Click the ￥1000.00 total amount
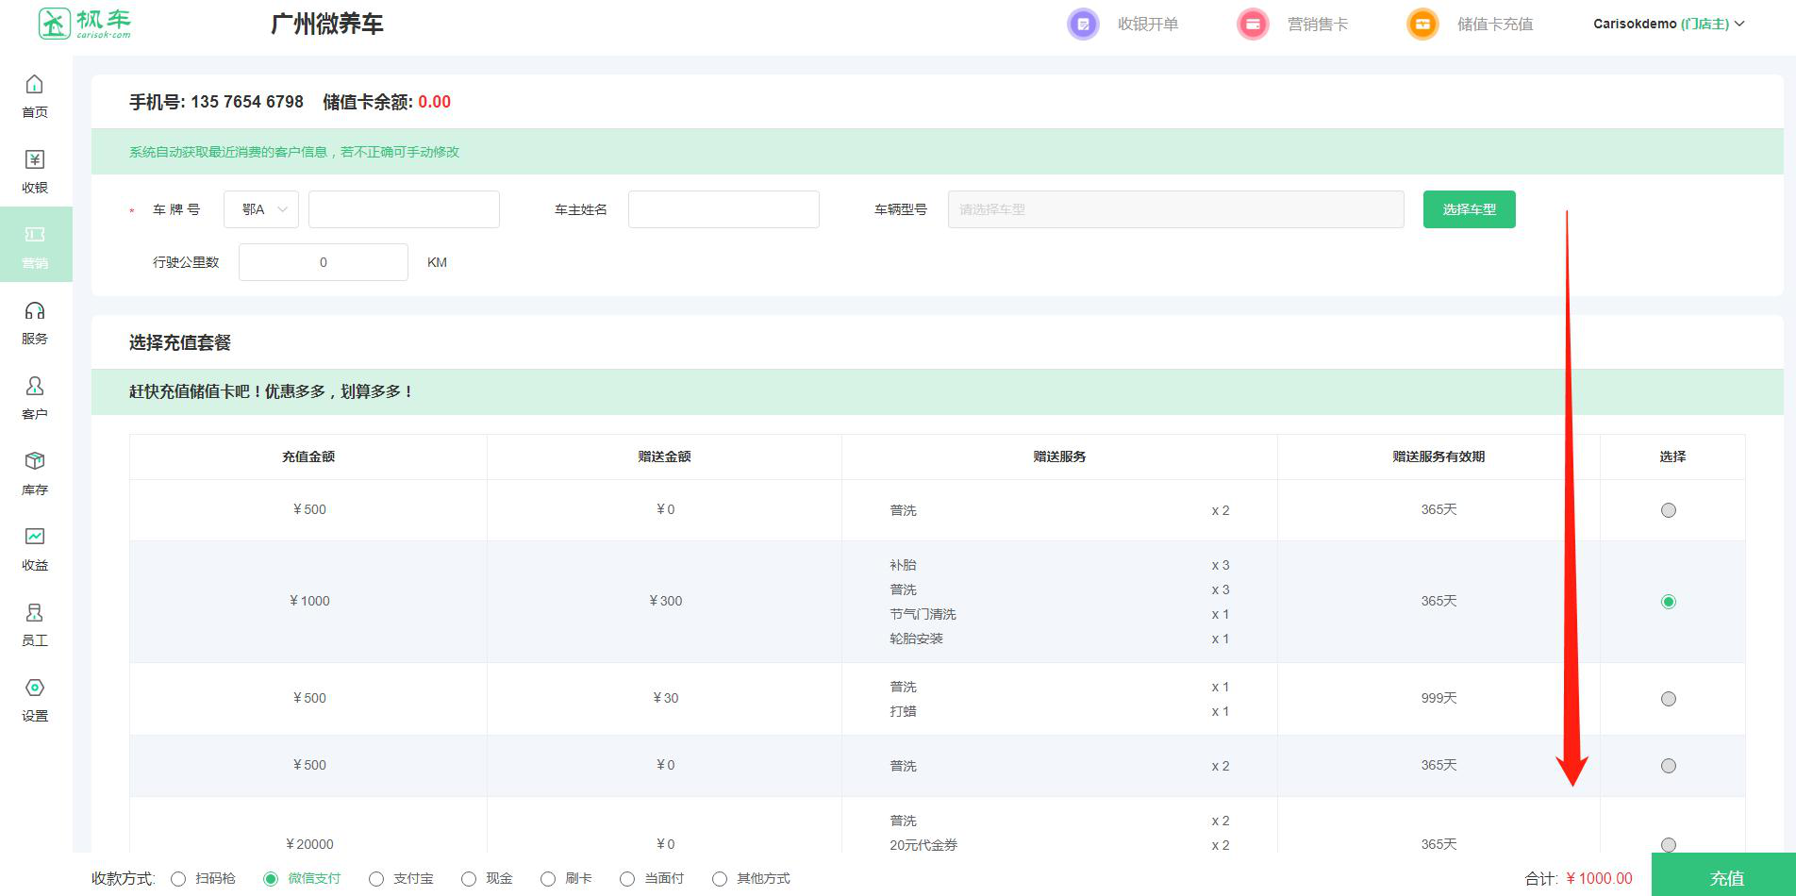The image size is (1796, 896). pos(1599,878)
